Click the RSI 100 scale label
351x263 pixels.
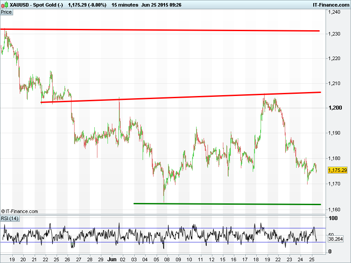(x=333, y=218)
